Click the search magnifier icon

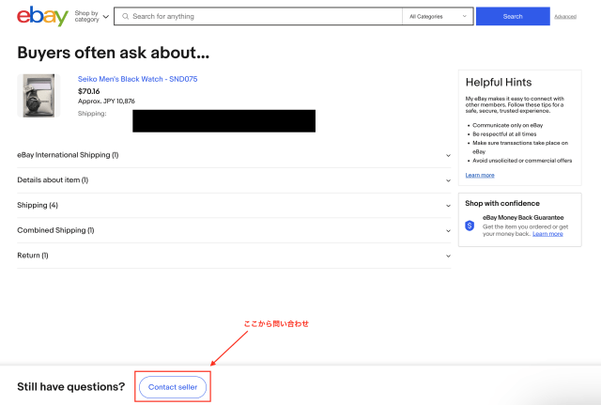click(x=124, y=17)
